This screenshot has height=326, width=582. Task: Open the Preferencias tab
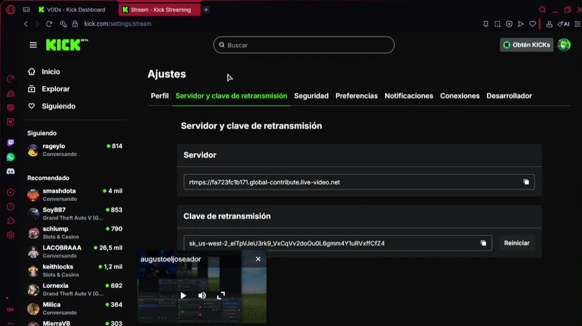pos(357,96)
